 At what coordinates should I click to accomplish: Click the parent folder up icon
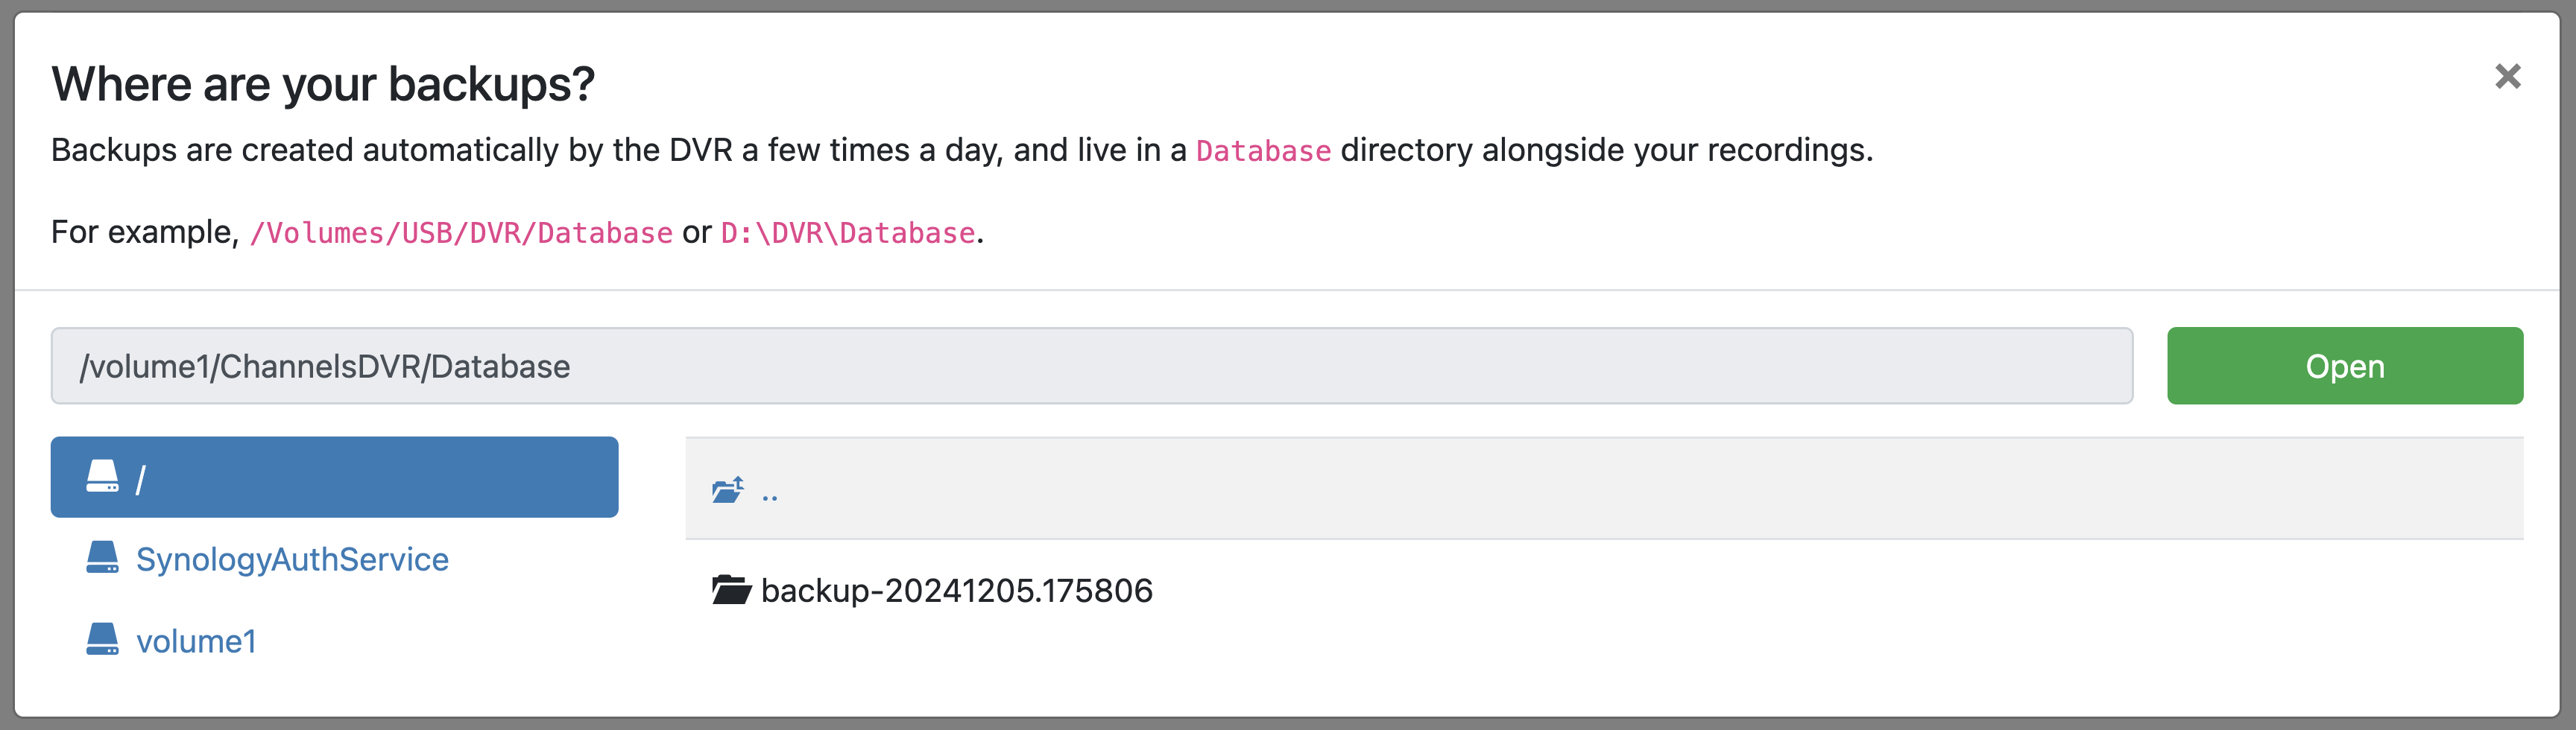(x=728, y=489)
